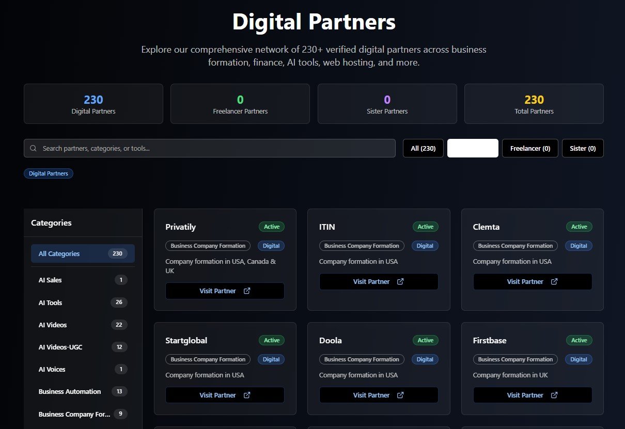Click the Active badge on ITIN

click(426, 227)
